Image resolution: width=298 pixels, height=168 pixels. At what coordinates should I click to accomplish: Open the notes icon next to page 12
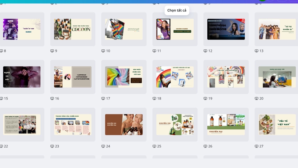205,51
